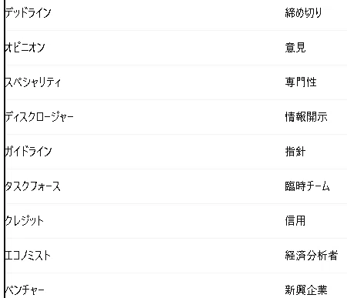
Task: Click the 経済分析者 meaning text
Action: click(x=312, y=256)
